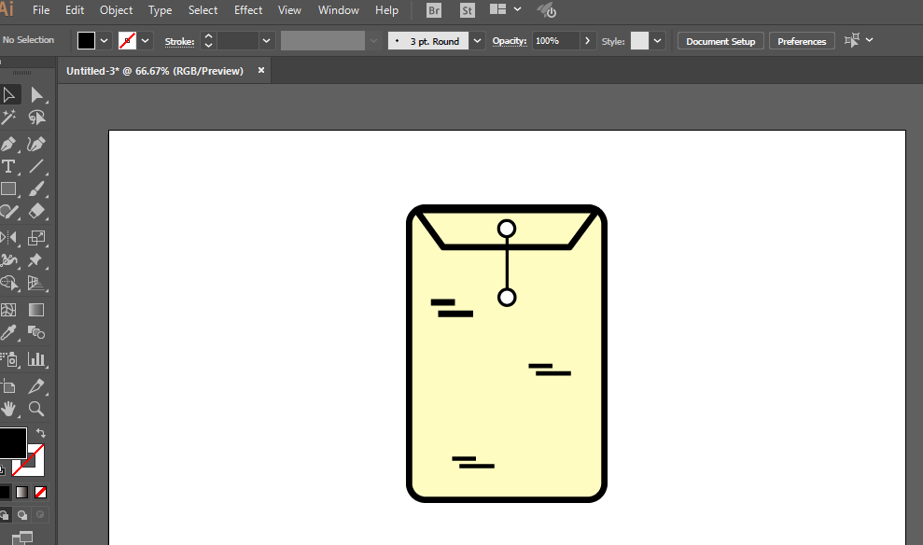Select the Shaper/Pencil tool

8,211
